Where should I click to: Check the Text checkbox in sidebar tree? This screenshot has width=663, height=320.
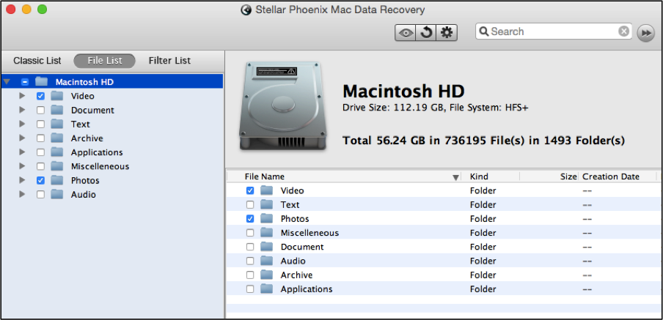(40, 124)
